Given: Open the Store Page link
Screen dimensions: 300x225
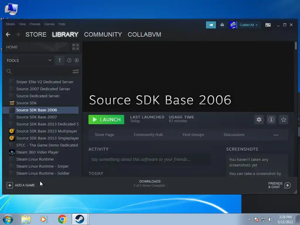Looking at the screenshot, I should [x=104, y=135].
